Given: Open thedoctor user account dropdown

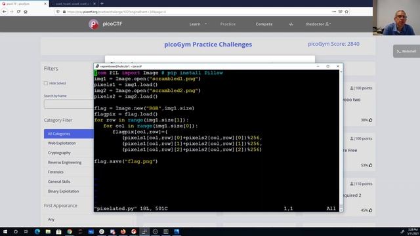Looking at the screenshot, I should (x=318, y=24).
